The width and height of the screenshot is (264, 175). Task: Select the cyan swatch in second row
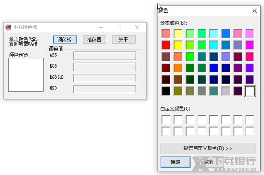[214, 45]
